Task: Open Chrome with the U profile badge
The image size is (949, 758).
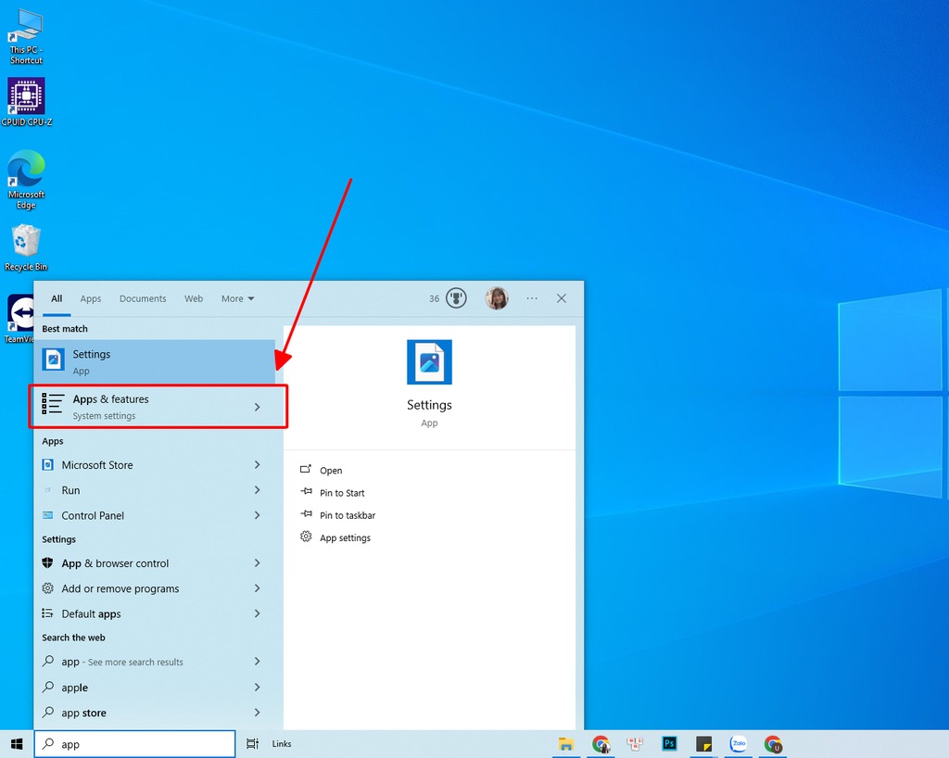Action: (773, 743)
